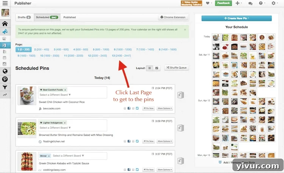Select the grid layout icon
The image size is (284, 173).
pos(157,68)
